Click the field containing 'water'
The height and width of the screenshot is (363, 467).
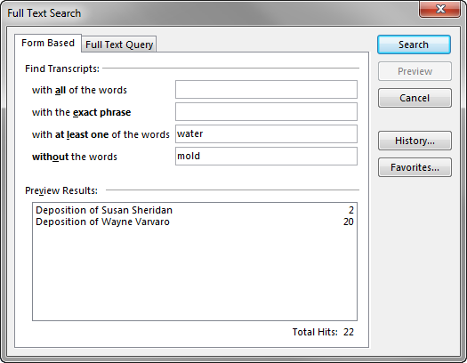[266, 134]
